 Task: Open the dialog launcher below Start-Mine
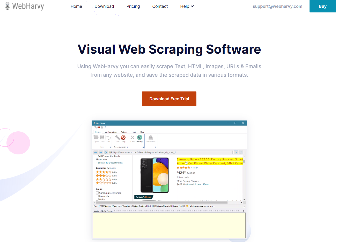point(156,147)
